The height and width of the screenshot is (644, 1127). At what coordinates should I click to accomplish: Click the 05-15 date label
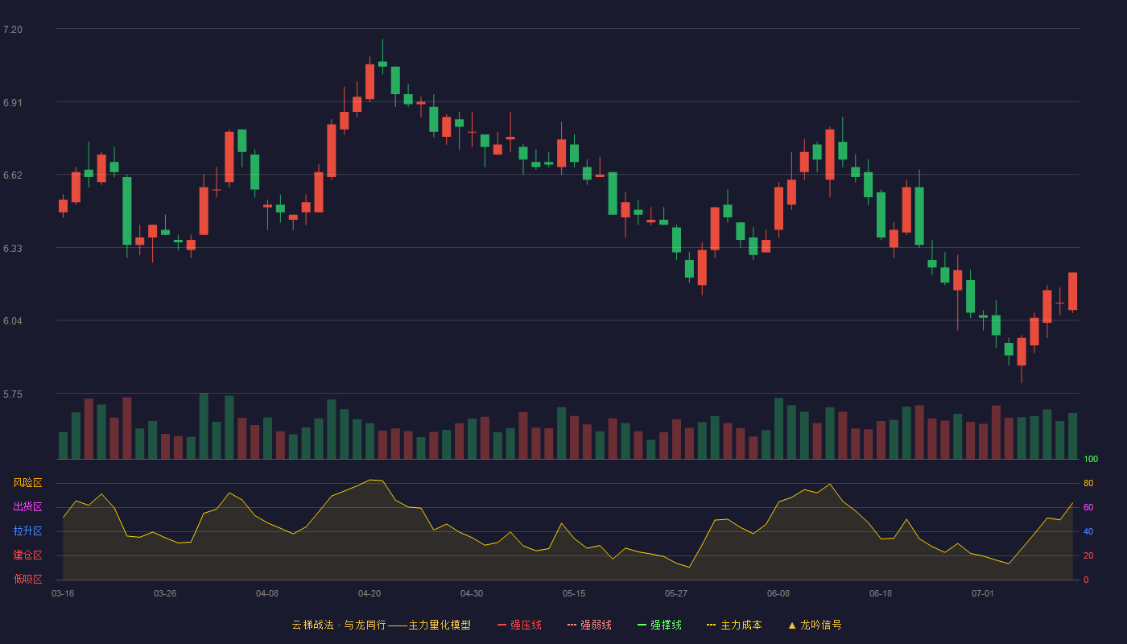(574, 593)
